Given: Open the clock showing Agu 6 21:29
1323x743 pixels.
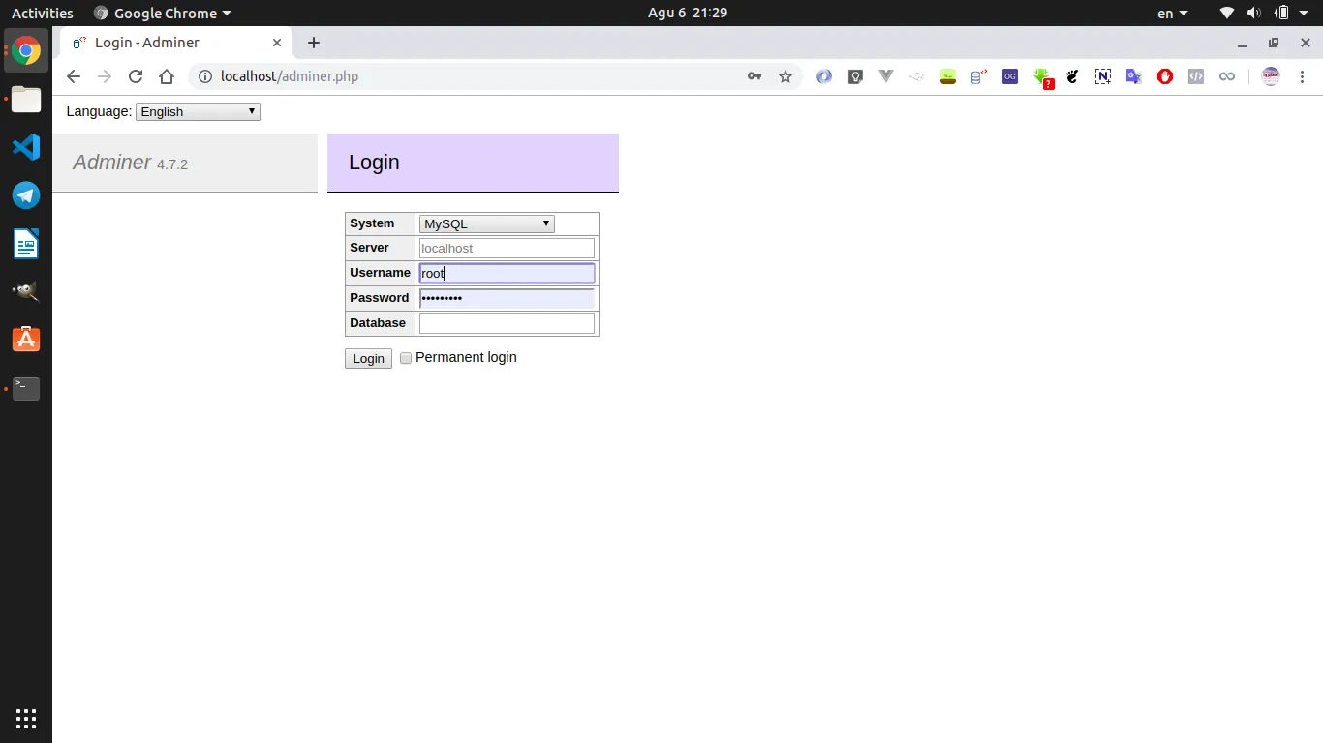Looking at the screenshot, I should pos(688,13).
